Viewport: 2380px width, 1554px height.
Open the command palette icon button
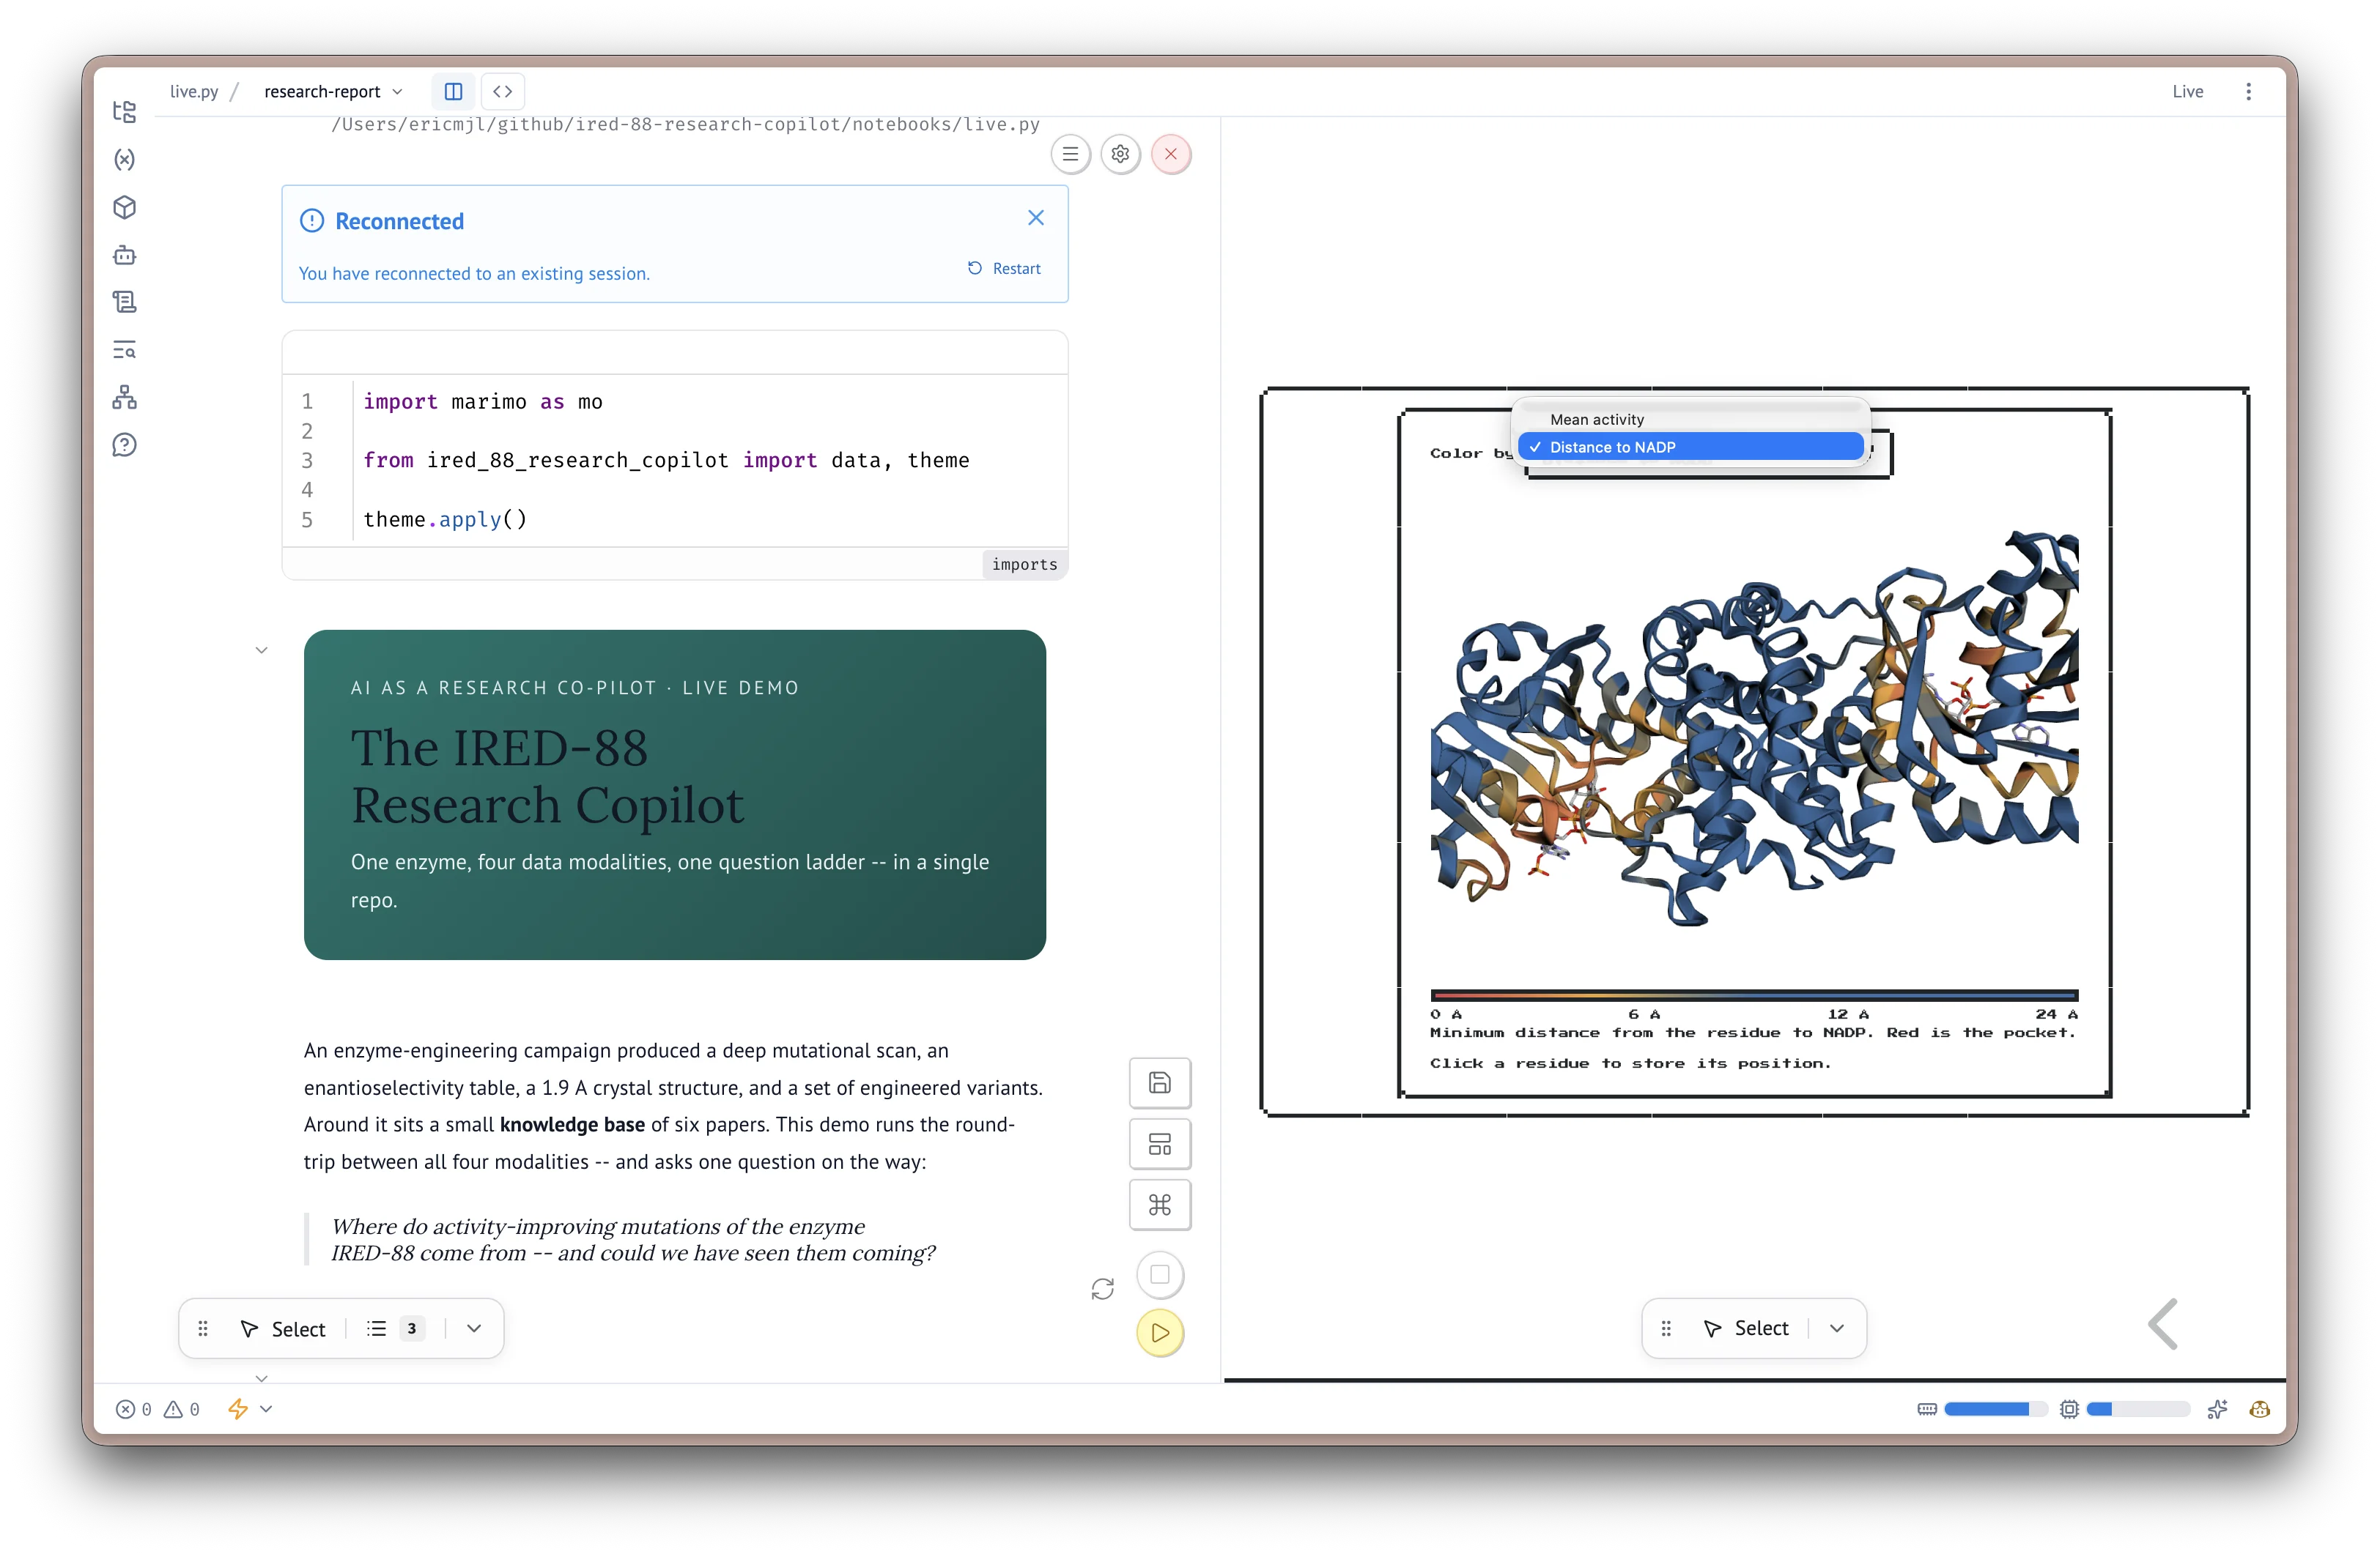[1159, 1205]
